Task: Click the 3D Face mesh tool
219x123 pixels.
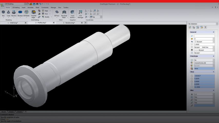Action: tap(57, 13)
